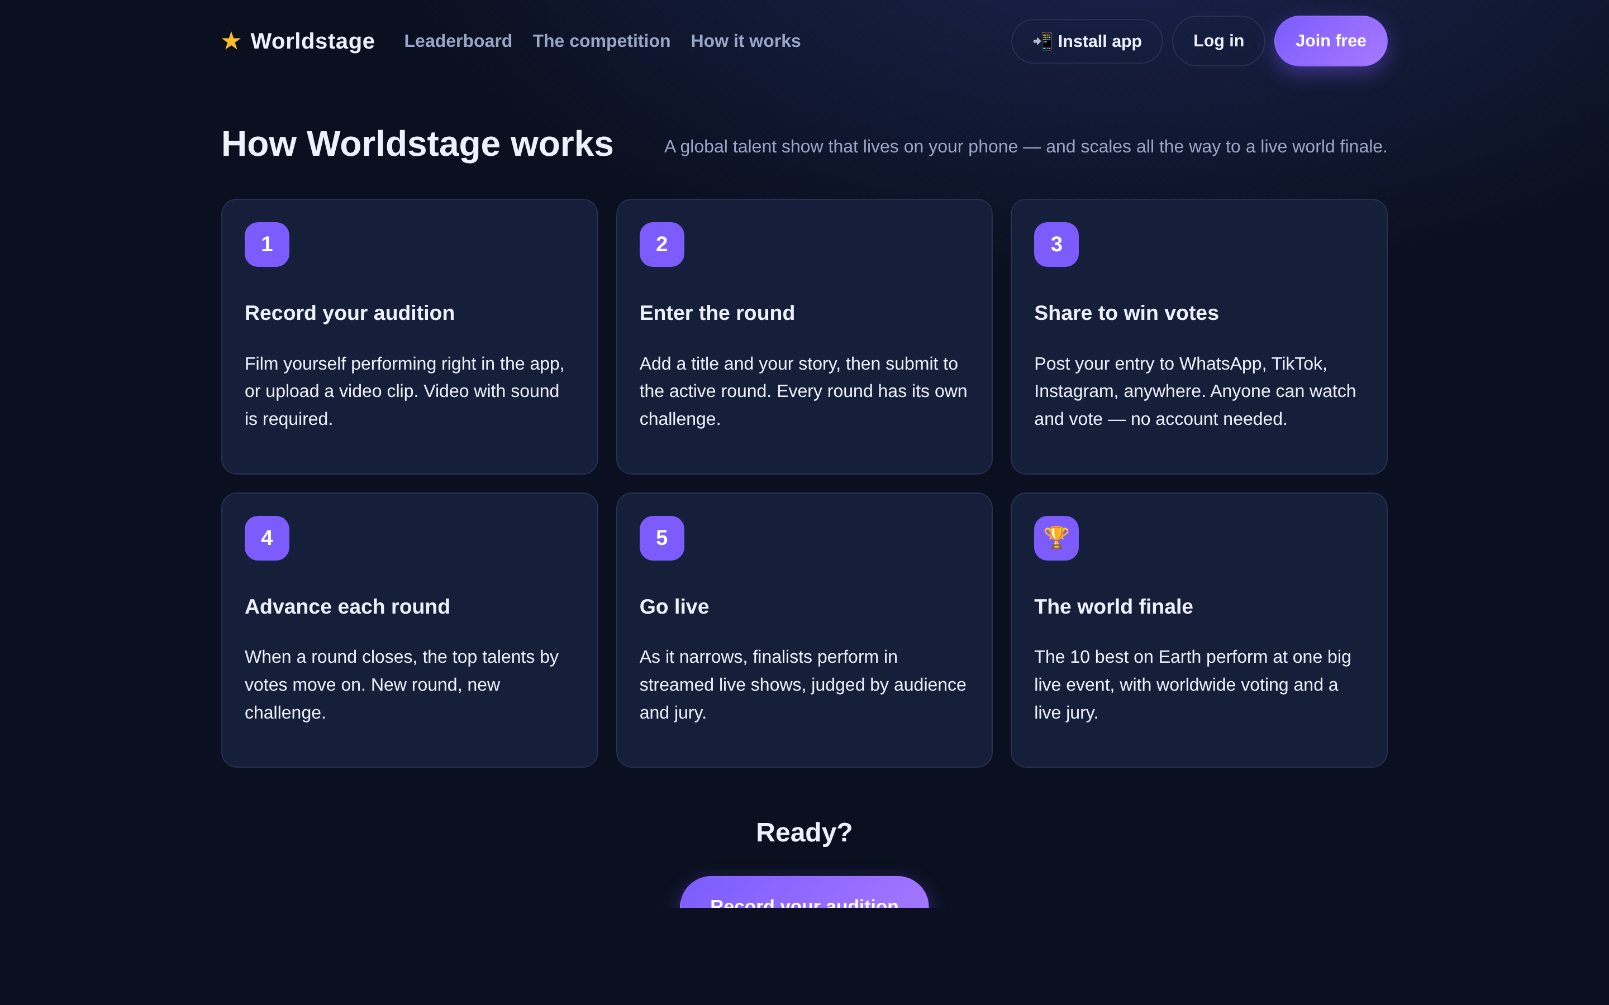This screenshot has width=1609, height=1005.
Task: Click the 'Enter the round' card heading
Action: click(x=717, y=313)
